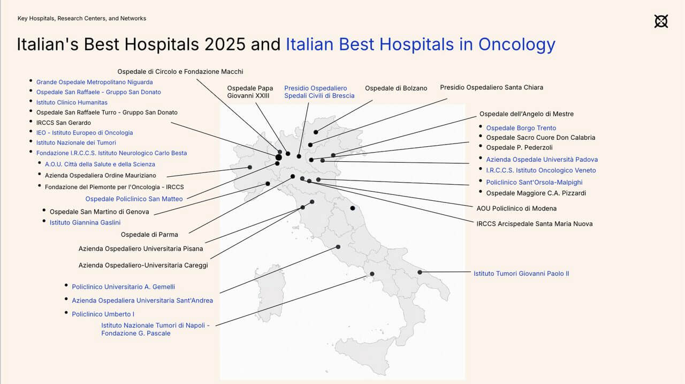
Task: Click the large Milan cluster map dot
Action: tap(278, 157)
